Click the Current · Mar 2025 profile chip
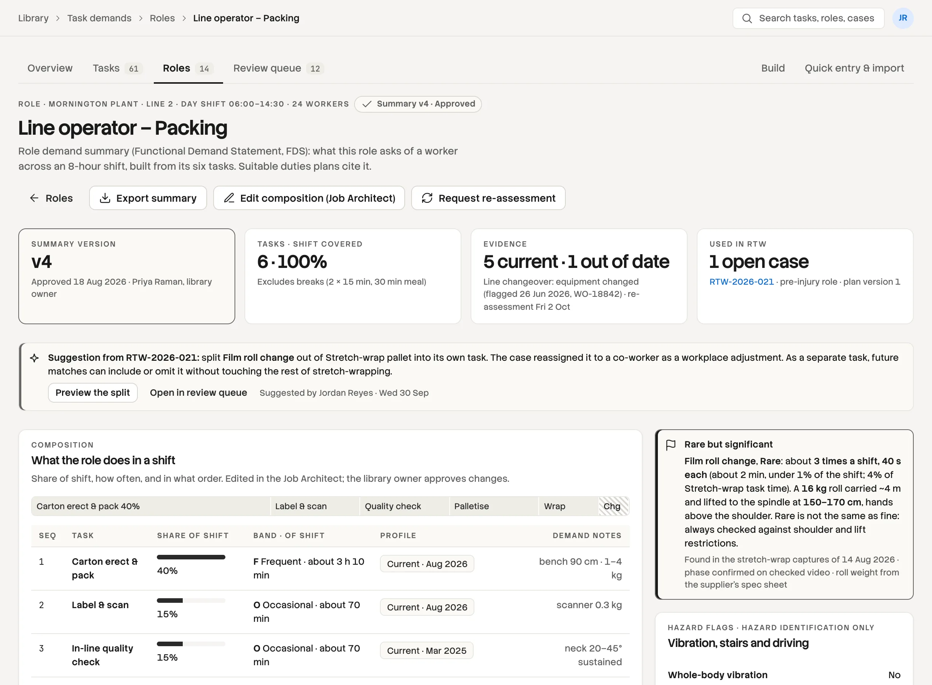932x685 pixels. pos(426,651)
